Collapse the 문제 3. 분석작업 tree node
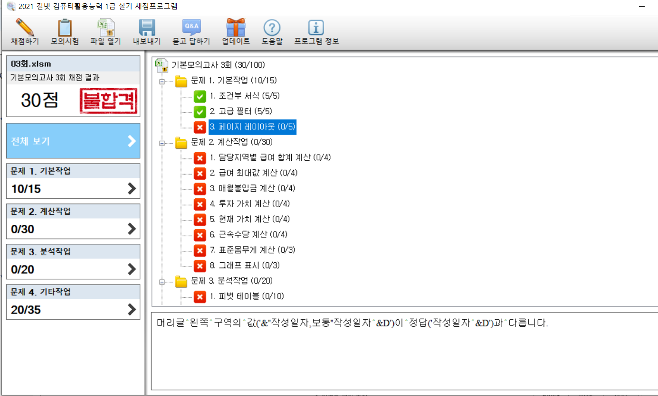The width and height of the screenshot is (658, 396). coord(162,282)
